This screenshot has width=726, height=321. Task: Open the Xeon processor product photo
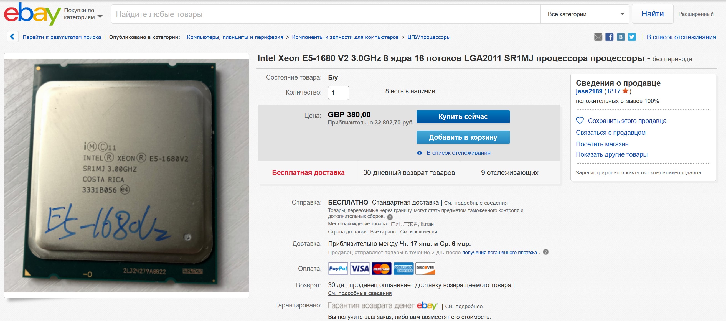(126, 175)
